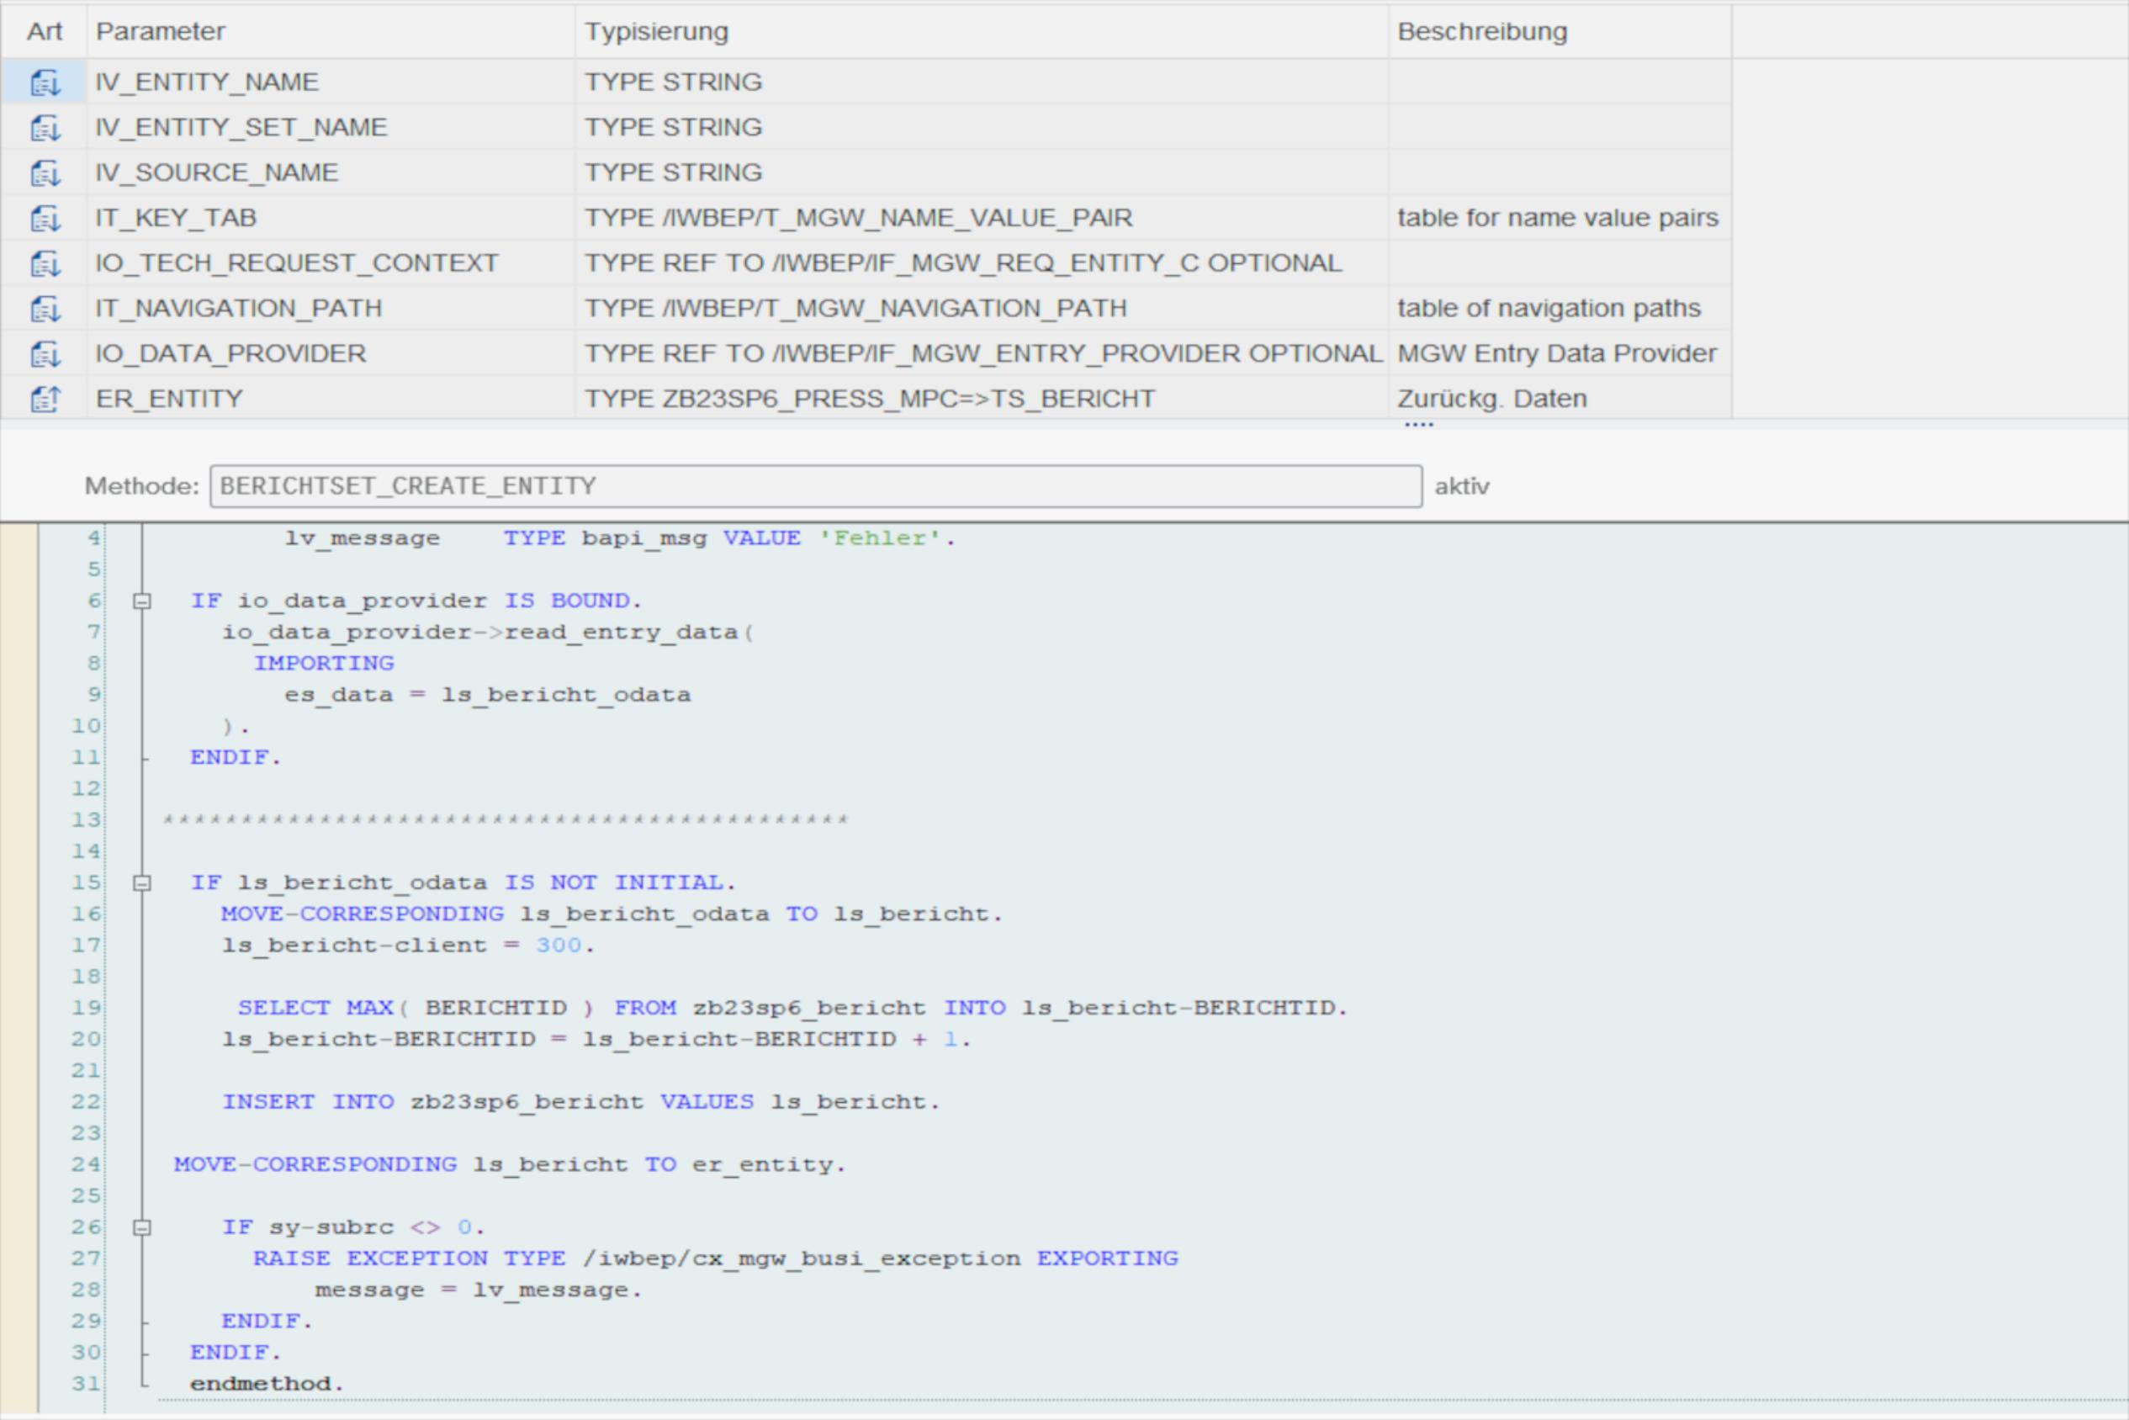2129x1420 pixels.
Task: Click importing icon beside IV_SOURCE_NAME
Action: click(45, 173)
